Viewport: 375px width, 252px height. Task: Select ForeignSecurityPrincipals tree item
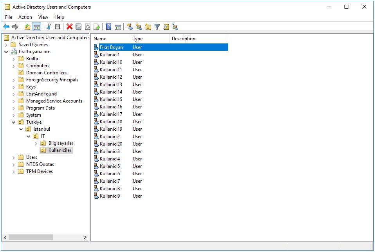coord(52,80)
